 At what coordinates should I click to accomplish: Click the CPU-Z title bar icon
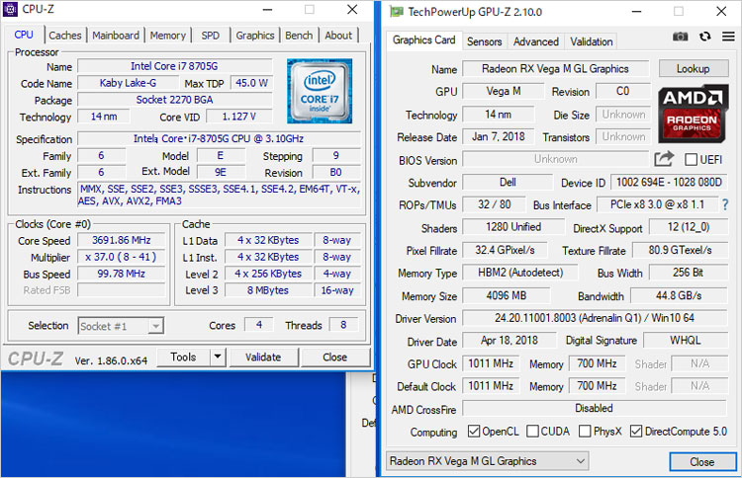coord(10,9)
